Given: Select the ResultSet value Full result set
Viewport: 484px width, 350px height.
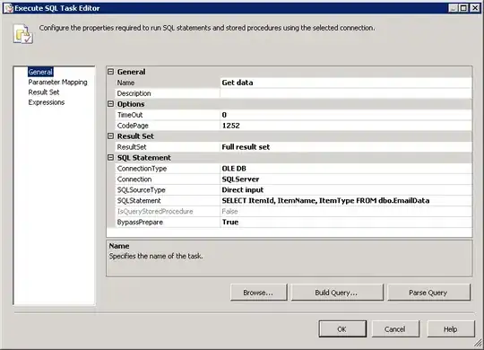Looking at the screenshot, I should (x=346, y=147).
